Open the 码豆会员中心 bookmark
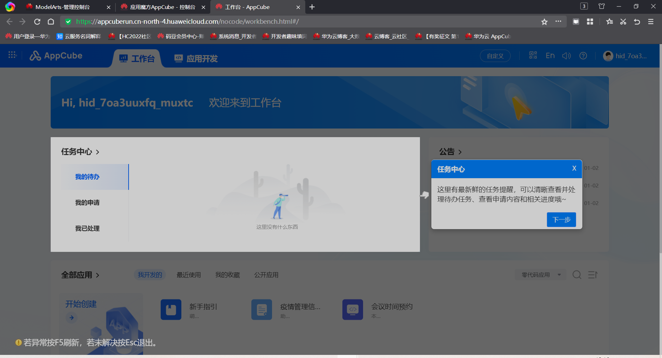 (181, 36)
